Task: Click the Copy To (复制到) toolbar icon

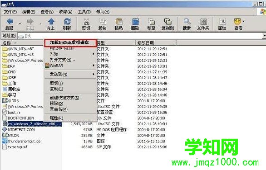Action: coord(168,22)
